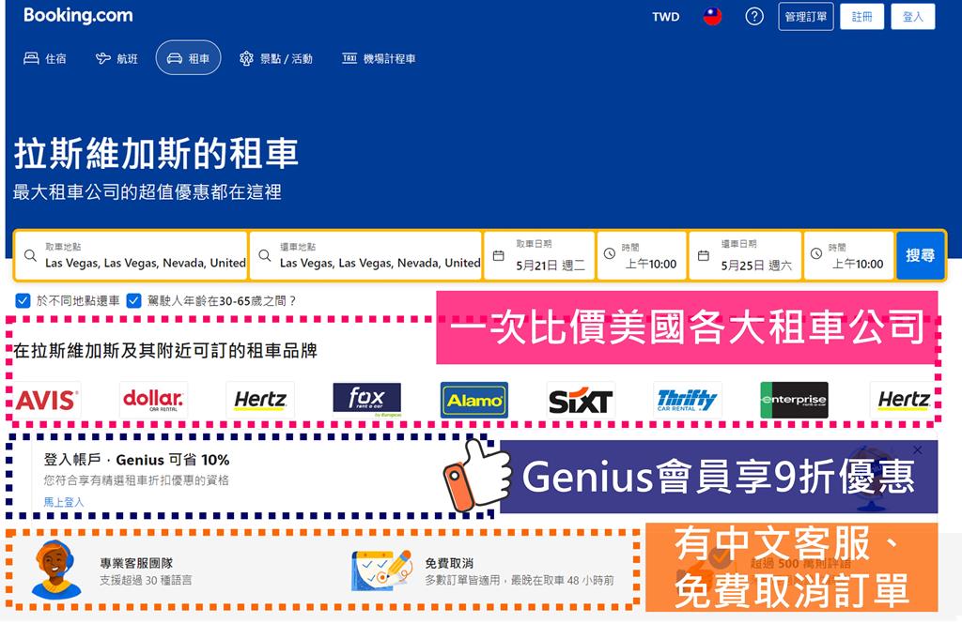Click the calendar icon beside 5月25日
Screen dimensions: 962x639
[x=703, y=255]
